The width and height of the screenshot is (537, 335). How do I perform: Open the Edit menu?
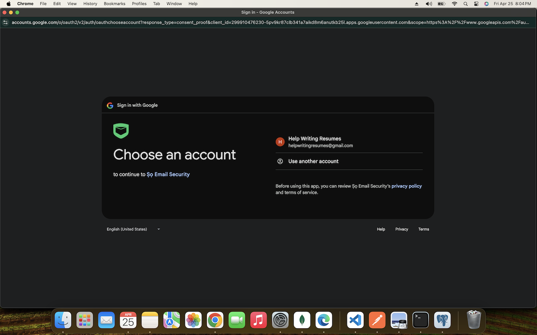(57, 4)
